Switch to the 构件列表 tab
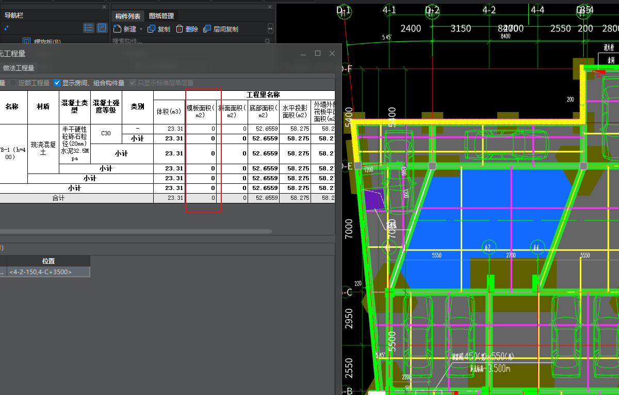This screenshot has height=395, width=619. click(128, 16)
